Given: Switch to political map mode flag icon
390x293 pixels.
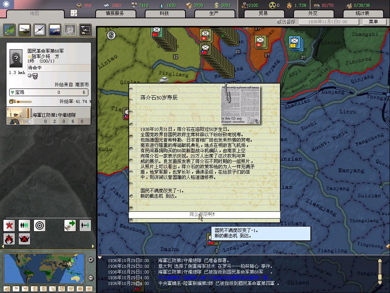Looking at the screenshot, I should click(16, 289).
